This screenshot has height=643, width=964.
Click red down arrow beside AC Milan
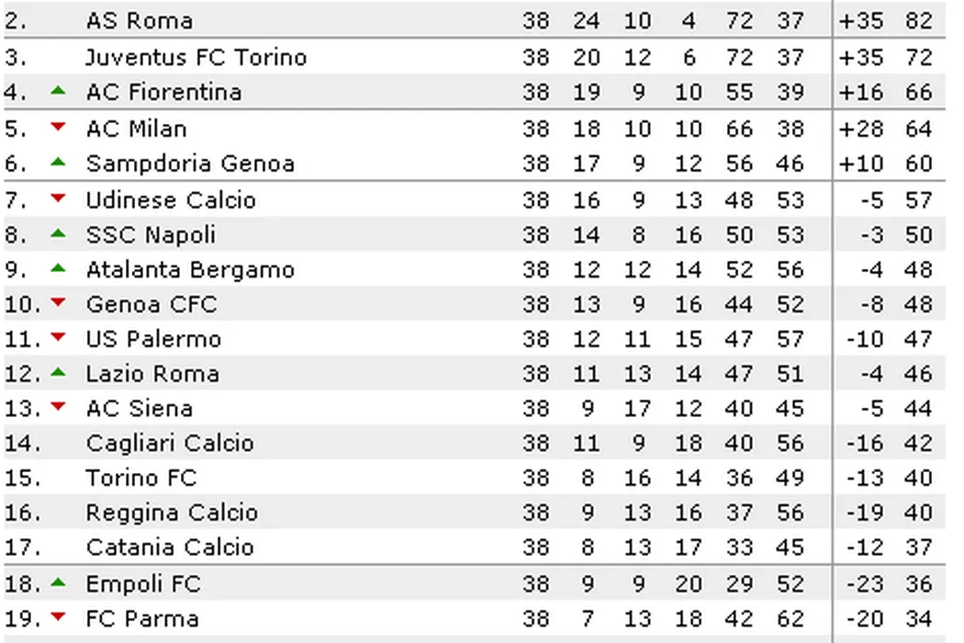tap(59, 127)
